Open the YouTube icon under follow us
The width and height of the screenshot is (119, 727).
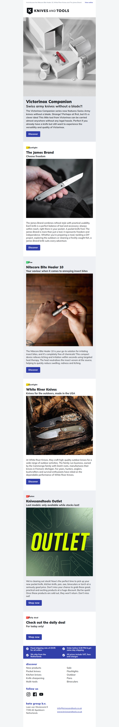point(41,694)
